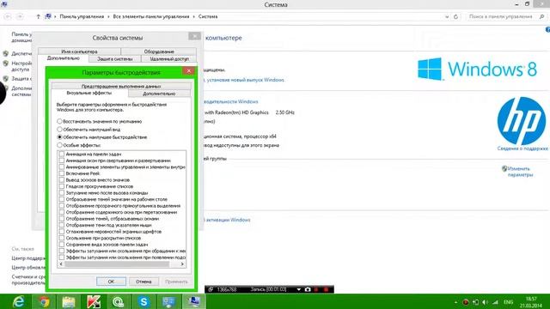Image resolution: width=550 pixels, height=309 pixels.
Task: Click Все элементы панели управления breadcrumb
Action: coord(151,16)
